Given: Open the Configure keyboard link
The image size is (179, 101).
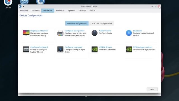Looking at the screenshot, I should pyautogui.click(x=39, y=47).
